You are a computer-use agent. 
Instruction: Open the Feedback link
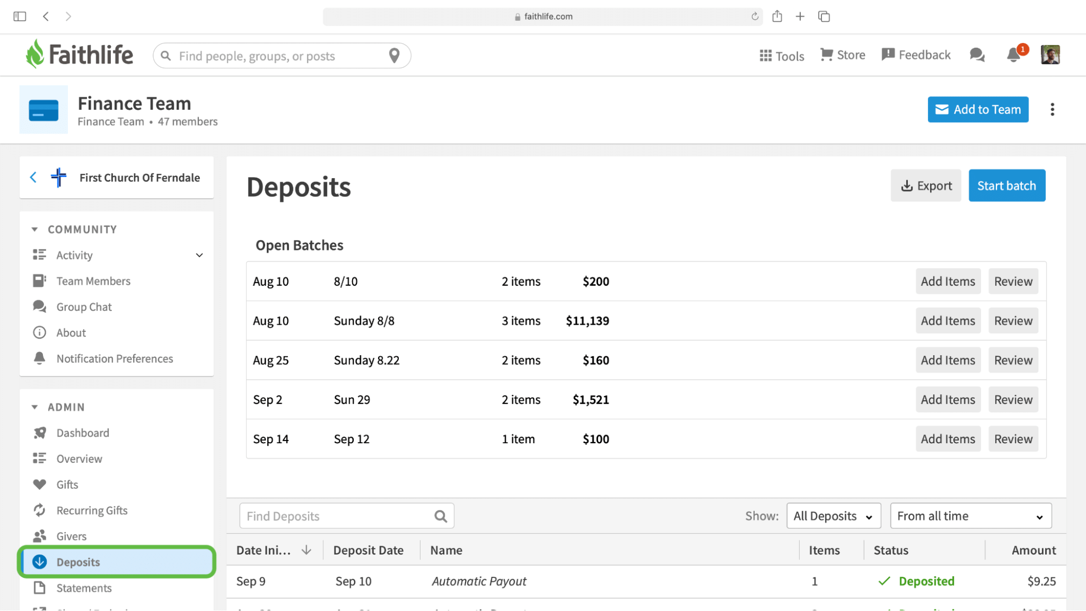point(916,55)
